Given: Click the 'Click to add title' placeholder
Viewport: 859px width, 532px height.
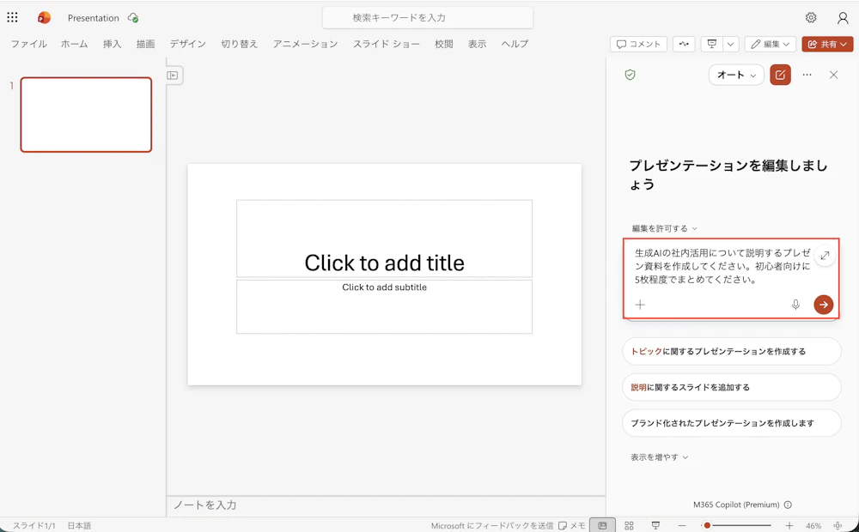Looking at the screenshot, I should (384, 239).
